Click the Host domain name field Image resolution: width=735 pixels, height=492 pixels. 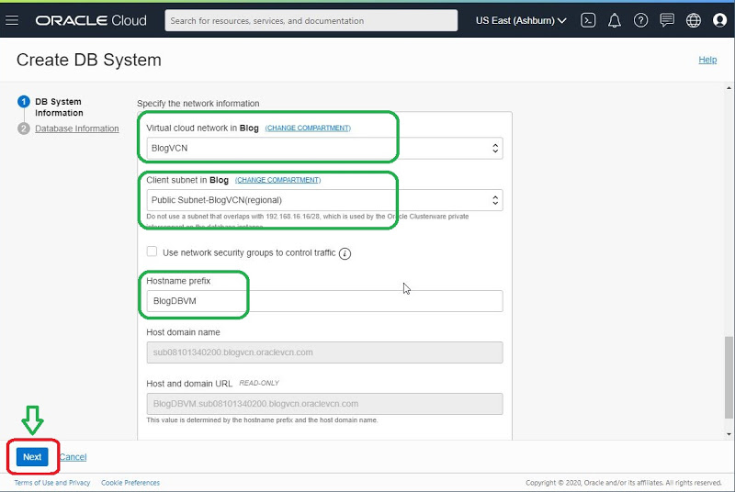[324, 352]
